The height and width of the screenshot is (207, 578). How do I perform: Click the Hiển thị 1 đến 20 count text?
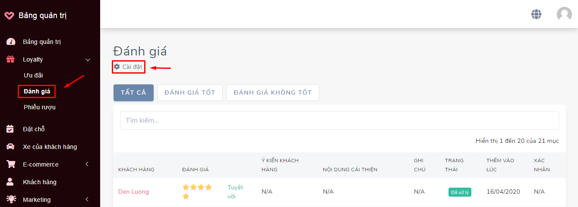click(x=517, y=141)
